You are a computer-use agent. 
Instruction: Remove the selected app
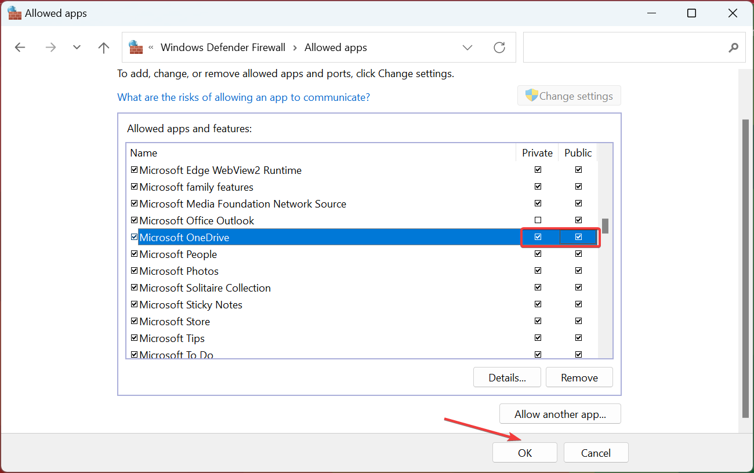click(x=579, y=377)
